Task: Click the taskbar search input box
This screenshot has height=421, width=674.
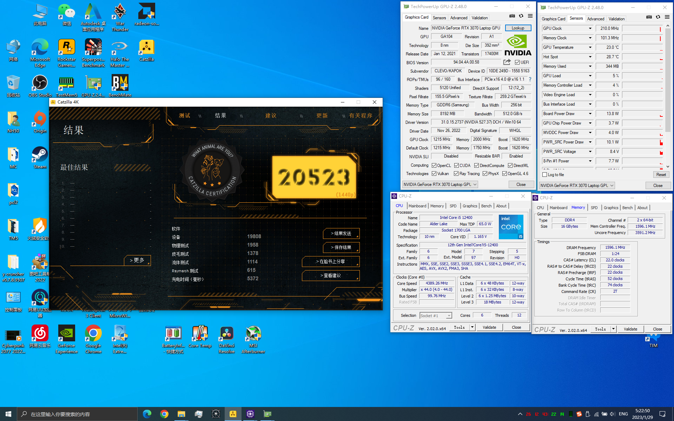Action: point(77,414)
